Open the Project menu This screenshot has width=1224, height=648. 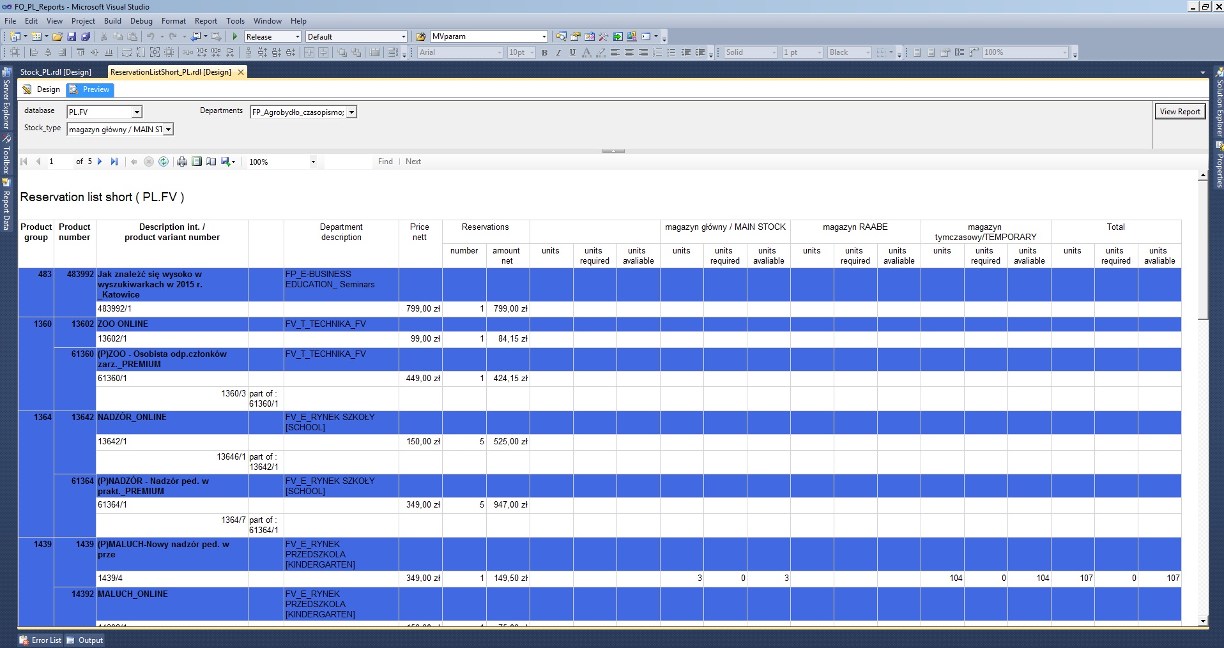point(83,21)
